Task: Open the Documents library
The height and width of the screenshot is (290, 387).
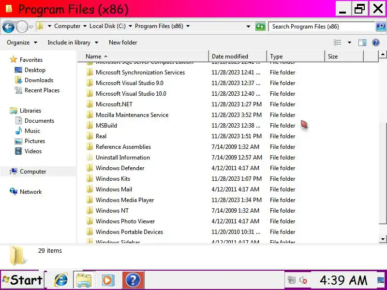Action: coord(39,120)
